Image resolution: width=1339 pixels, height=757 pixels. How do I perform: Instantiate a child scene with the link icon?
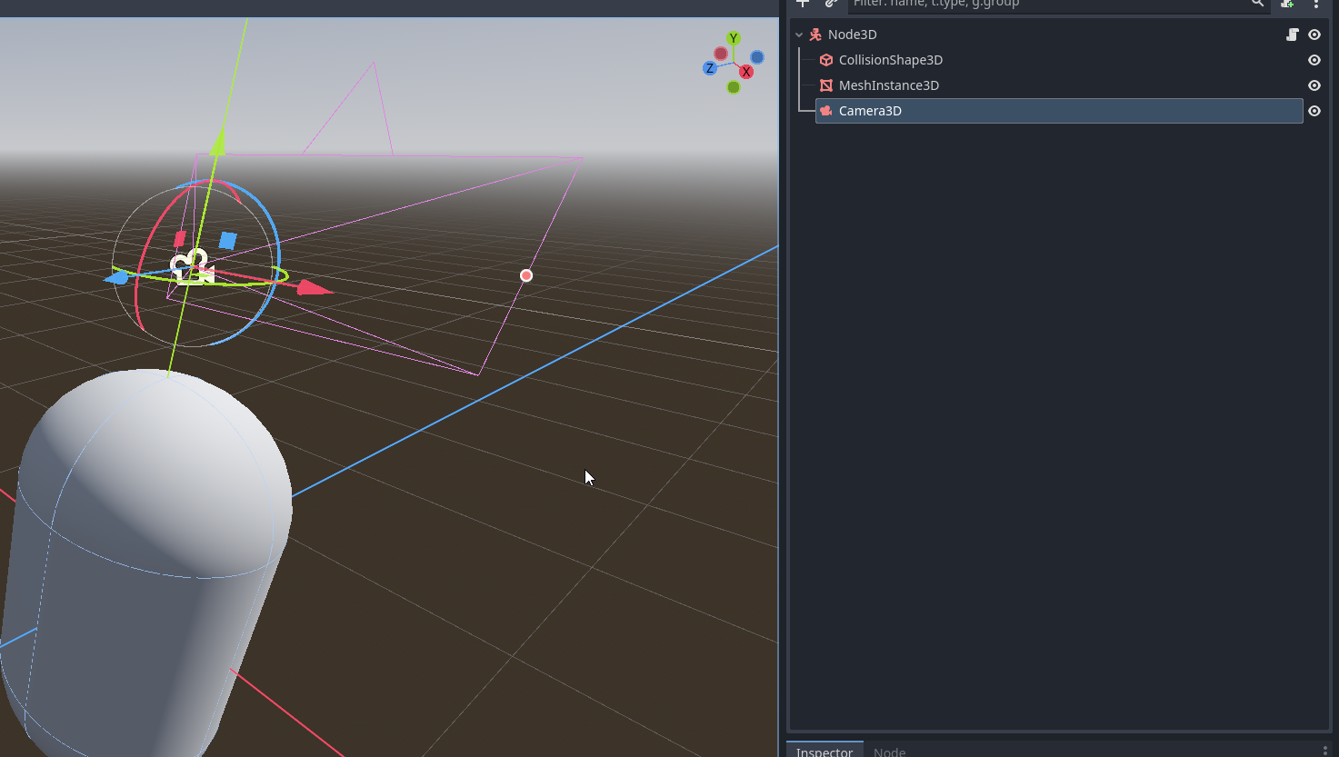tap(831, 4)
